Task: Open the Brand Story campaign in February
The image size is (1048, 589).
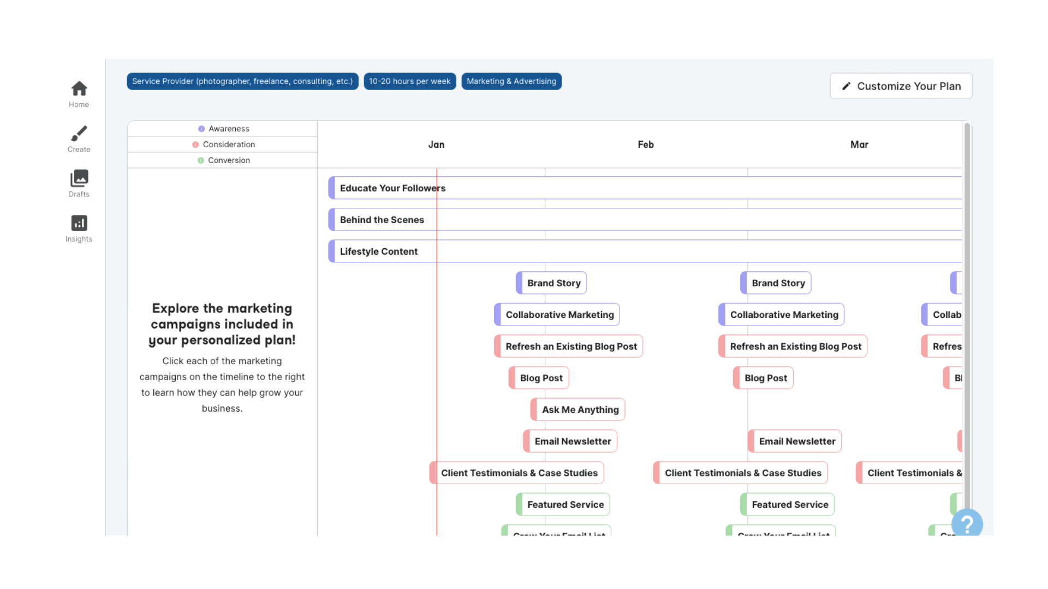Action: tap(777, 283)
